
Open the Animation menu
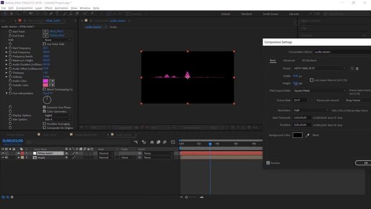point(61,8)
